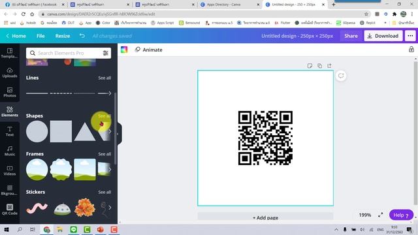418x235 pixels.
Task: Open the Videos sidebar tab
Action: 10,170
